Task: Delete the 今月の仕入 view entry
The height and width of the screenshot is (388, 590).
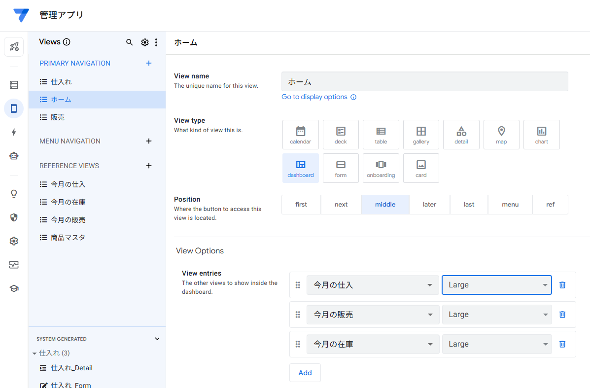Action: click(562, 285)
